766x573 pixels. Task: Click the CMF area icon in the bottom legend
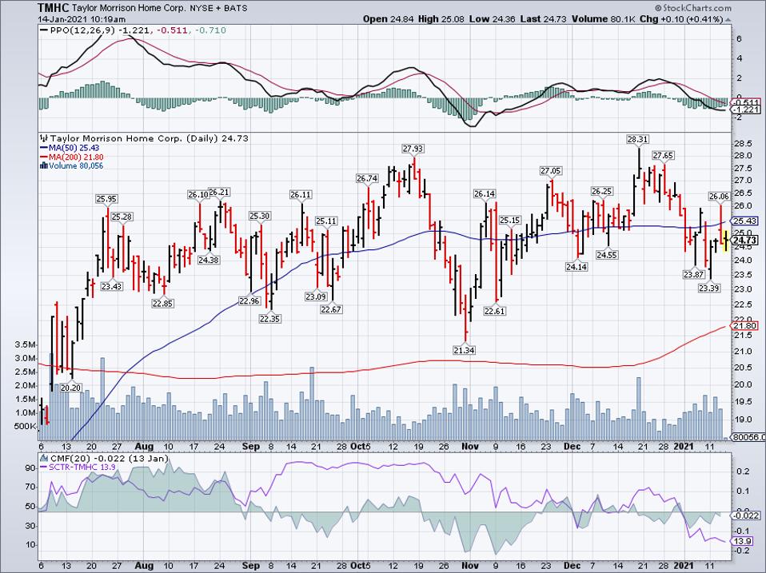click(x=44, y=458)
